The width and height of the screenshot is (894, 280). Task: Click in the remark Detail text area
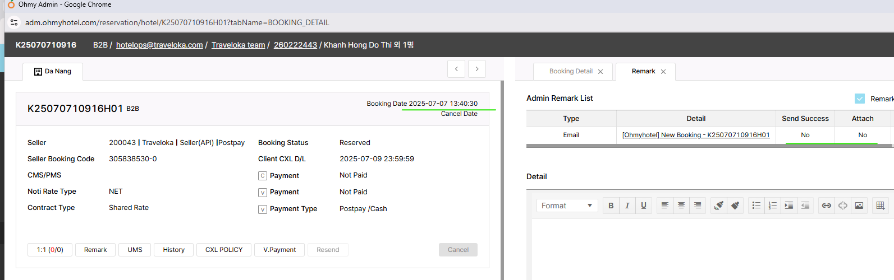[707, 246]
